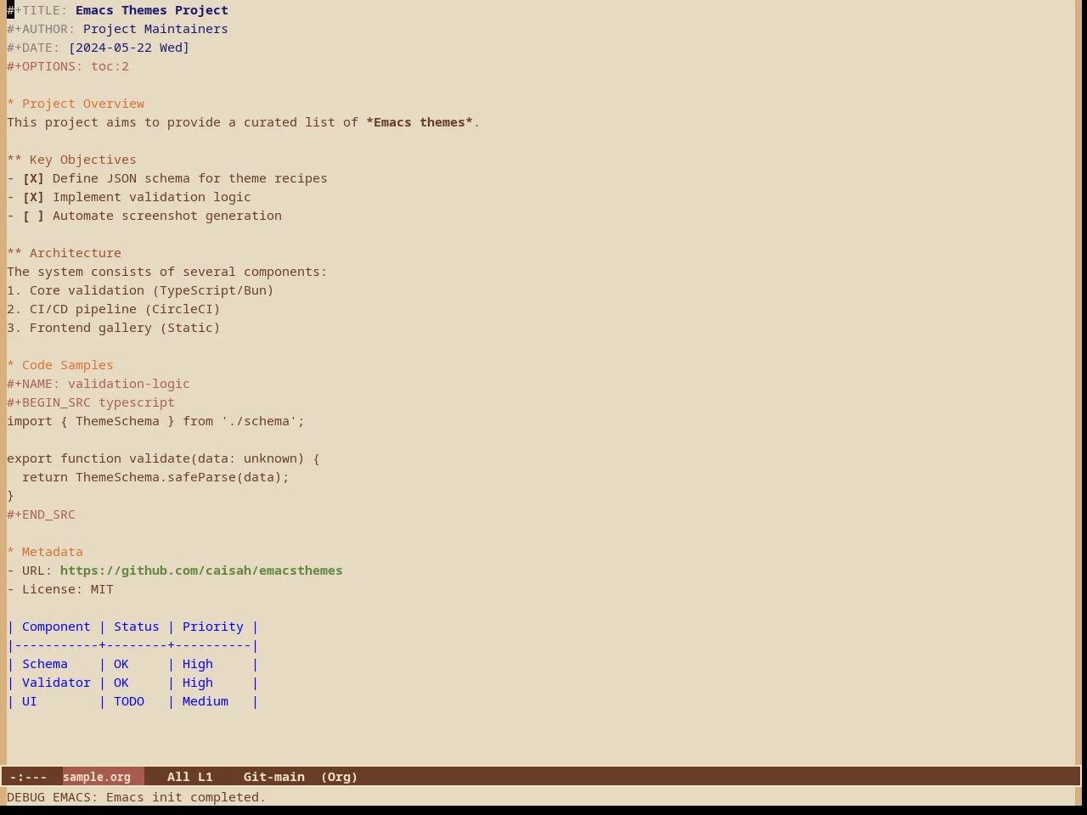1087x815 pixels.
Task: Click the import ThemeSchema code line
Action: pos(155,421)
